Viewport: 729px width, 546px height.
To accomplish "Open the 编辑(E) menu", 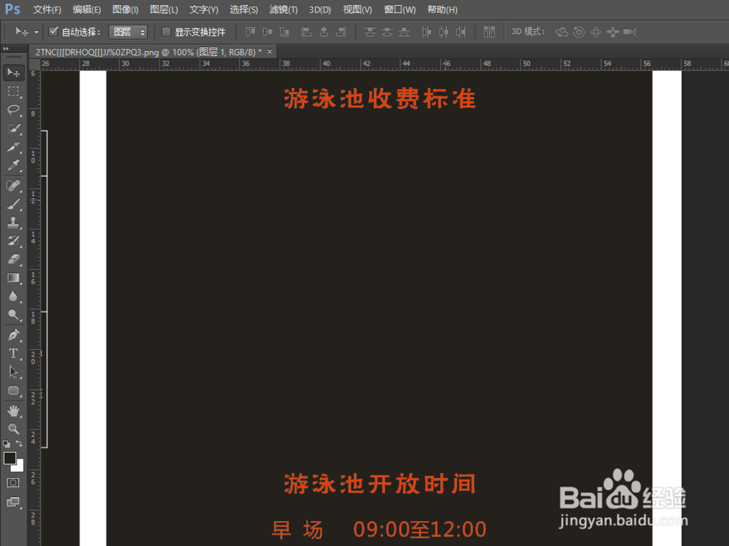I will [x=87, y=9].
